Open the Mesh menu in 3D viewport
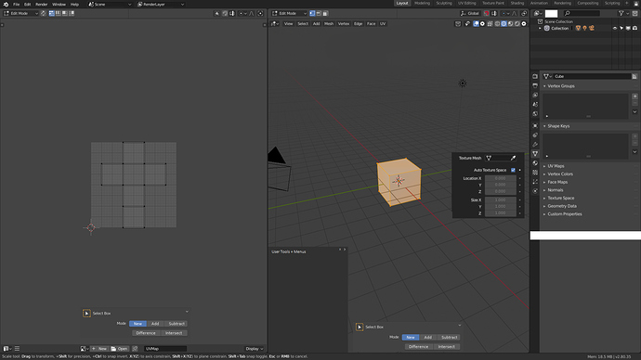This screenshot has width=641, height=360. [x=329, y=24]
